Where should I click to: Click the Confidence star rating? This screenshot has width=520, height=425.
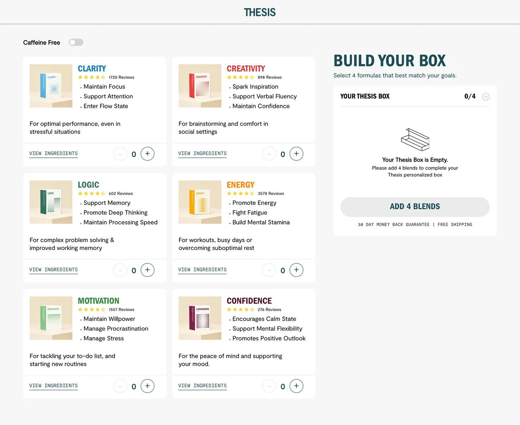click(241, 309)
